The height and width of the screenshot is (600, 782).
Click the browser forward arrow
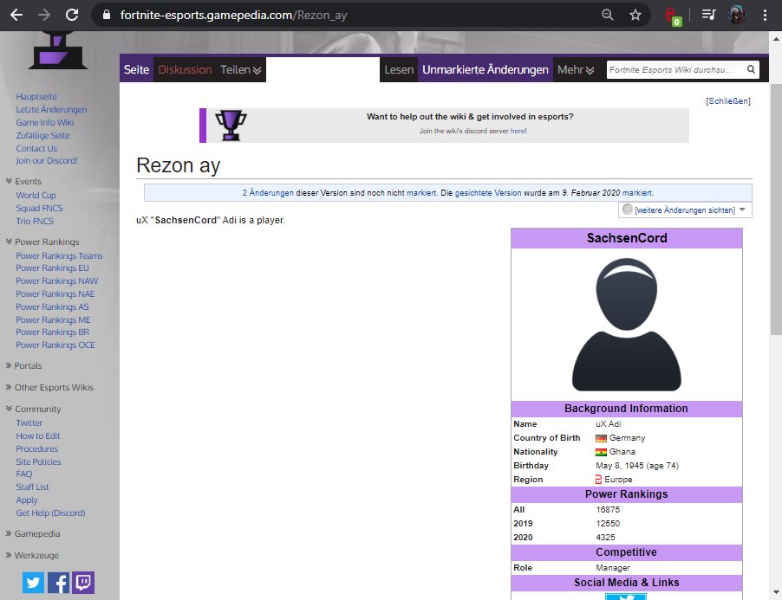(44, 15)
